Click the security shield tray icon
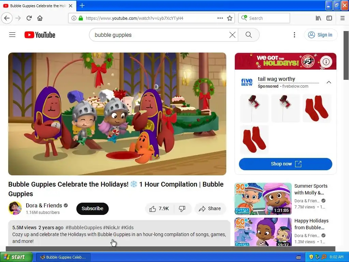The width and height of the screenshot is (349, 262). (x=311, y=257)
